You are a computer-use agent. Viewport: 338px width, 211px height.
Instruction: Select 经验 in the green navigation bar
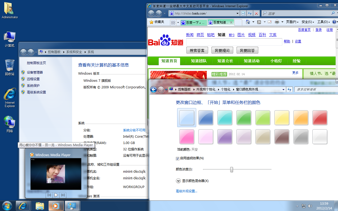(297, 61)
